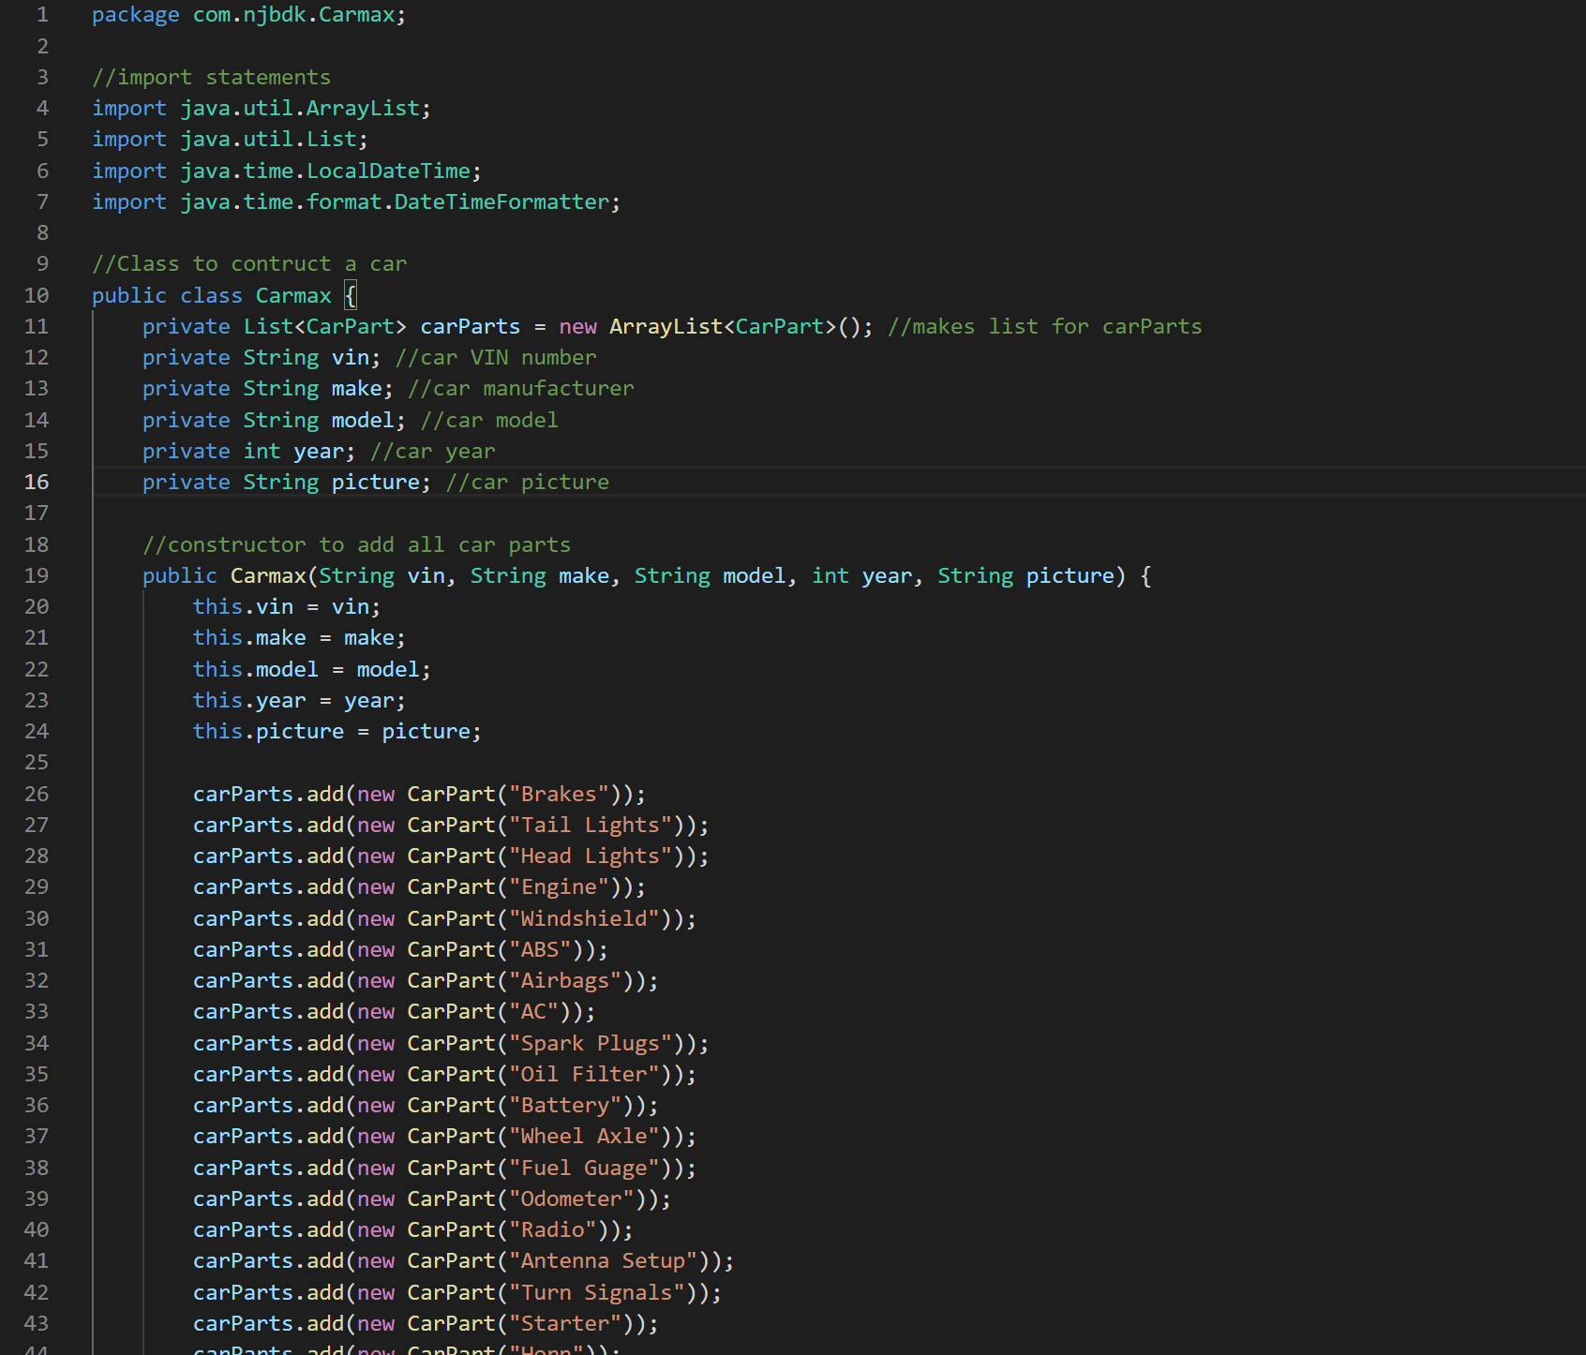Click line number 10 in the gutter

37,295
